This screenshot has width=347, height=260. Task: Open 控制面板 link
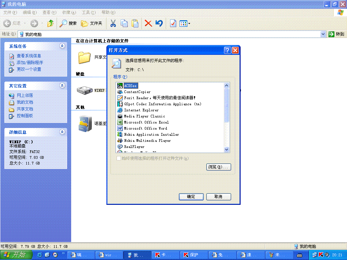pos(25,116)
